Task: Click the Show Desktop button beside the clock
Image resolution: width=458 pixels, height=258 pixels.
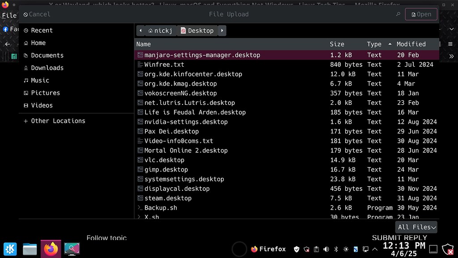Action: pyautogui.click(x=433, y=249)
